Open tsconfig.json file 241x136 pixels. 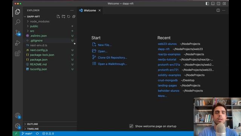tap(38, 69)
